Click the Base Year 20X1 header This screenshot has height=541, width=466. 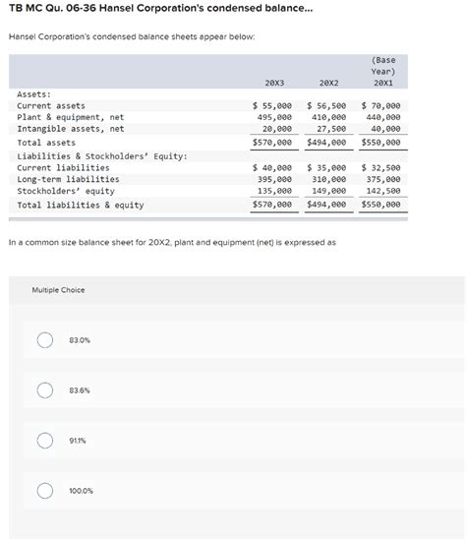(383, 72)
